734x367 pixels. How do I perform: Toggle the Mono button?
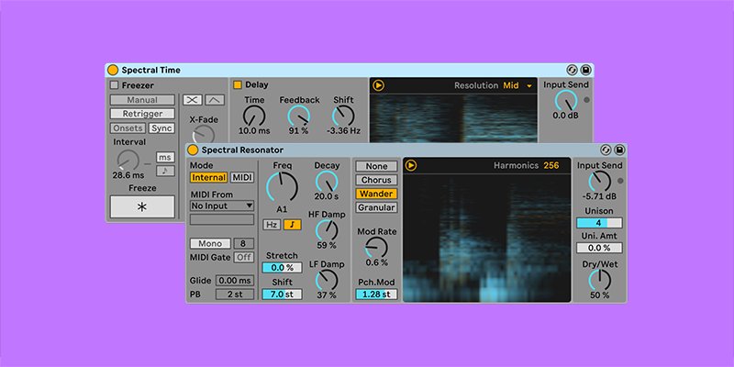(x=210, y=243)
